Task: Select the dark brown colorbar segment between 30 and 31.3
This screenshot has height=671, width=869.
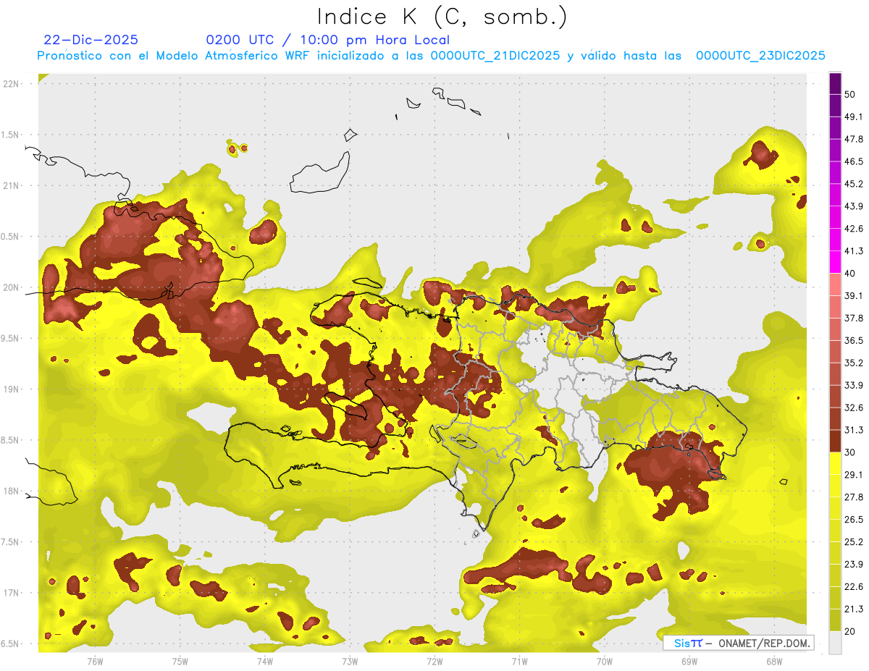Action: 835,441
